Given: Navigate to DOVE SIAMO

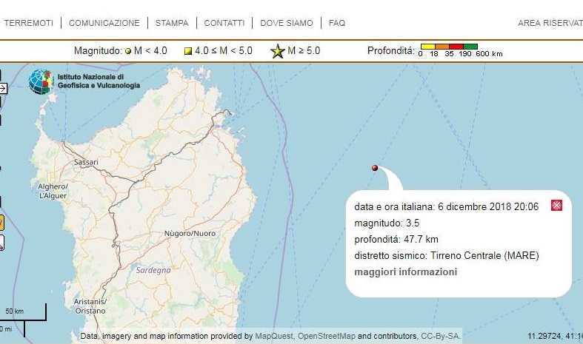Looking at the screenshot, I should (x=287, y=23).
